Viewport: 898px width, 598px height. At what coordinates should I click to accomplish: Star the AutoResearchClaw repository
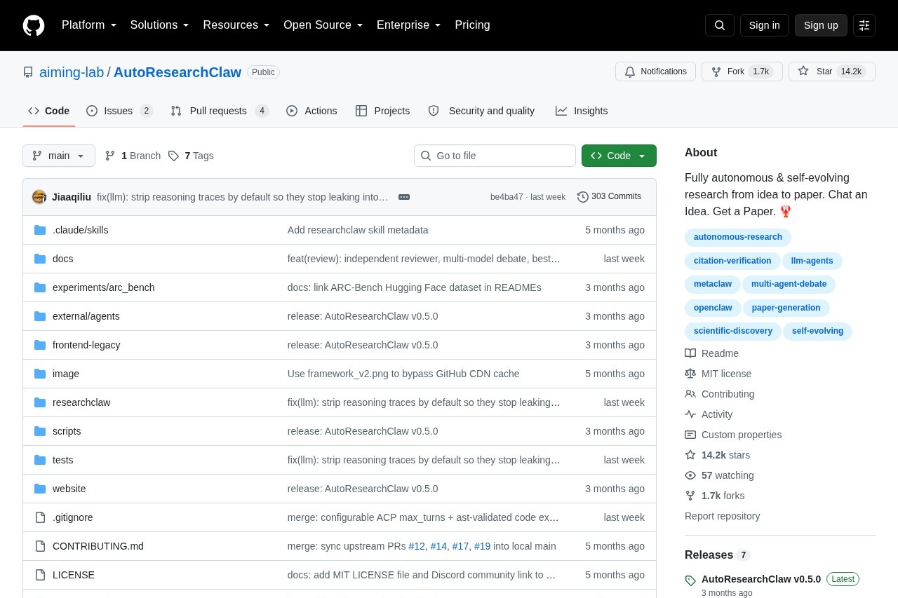click(831, 72)
